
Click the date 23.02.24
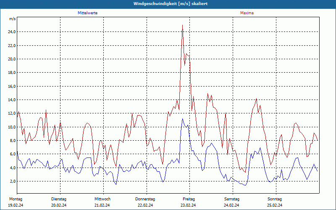pyautogui.click(x=188, y=205)
